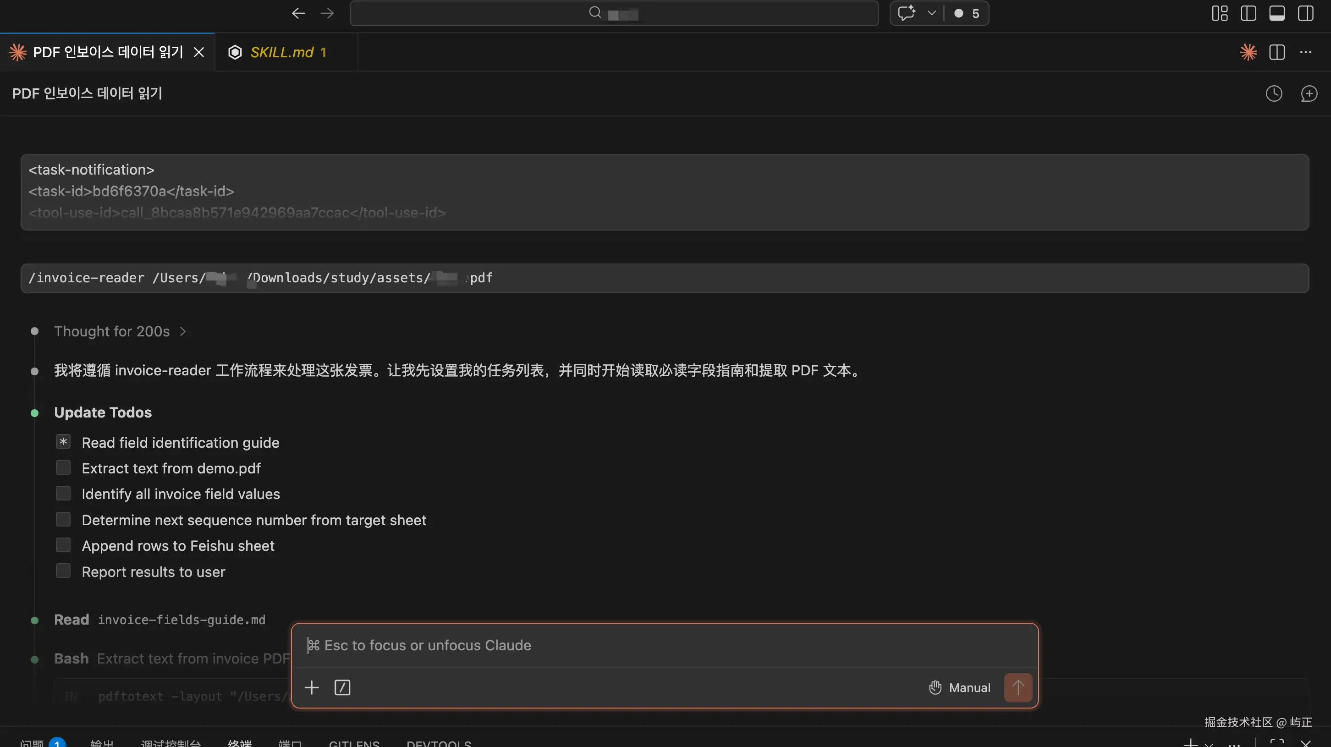Click the Claude starburst icon in editor toolbar
Image resolution: width=1331 pixels, height=747 pixels.
point(1248,52)
